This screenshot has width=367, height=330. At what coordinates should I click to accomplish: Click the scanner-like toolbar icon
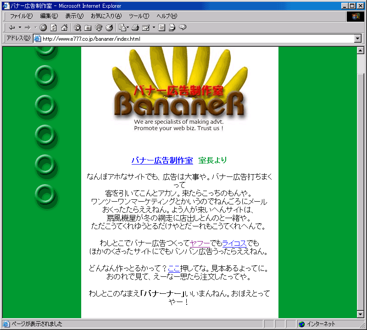tap(172, 27)
